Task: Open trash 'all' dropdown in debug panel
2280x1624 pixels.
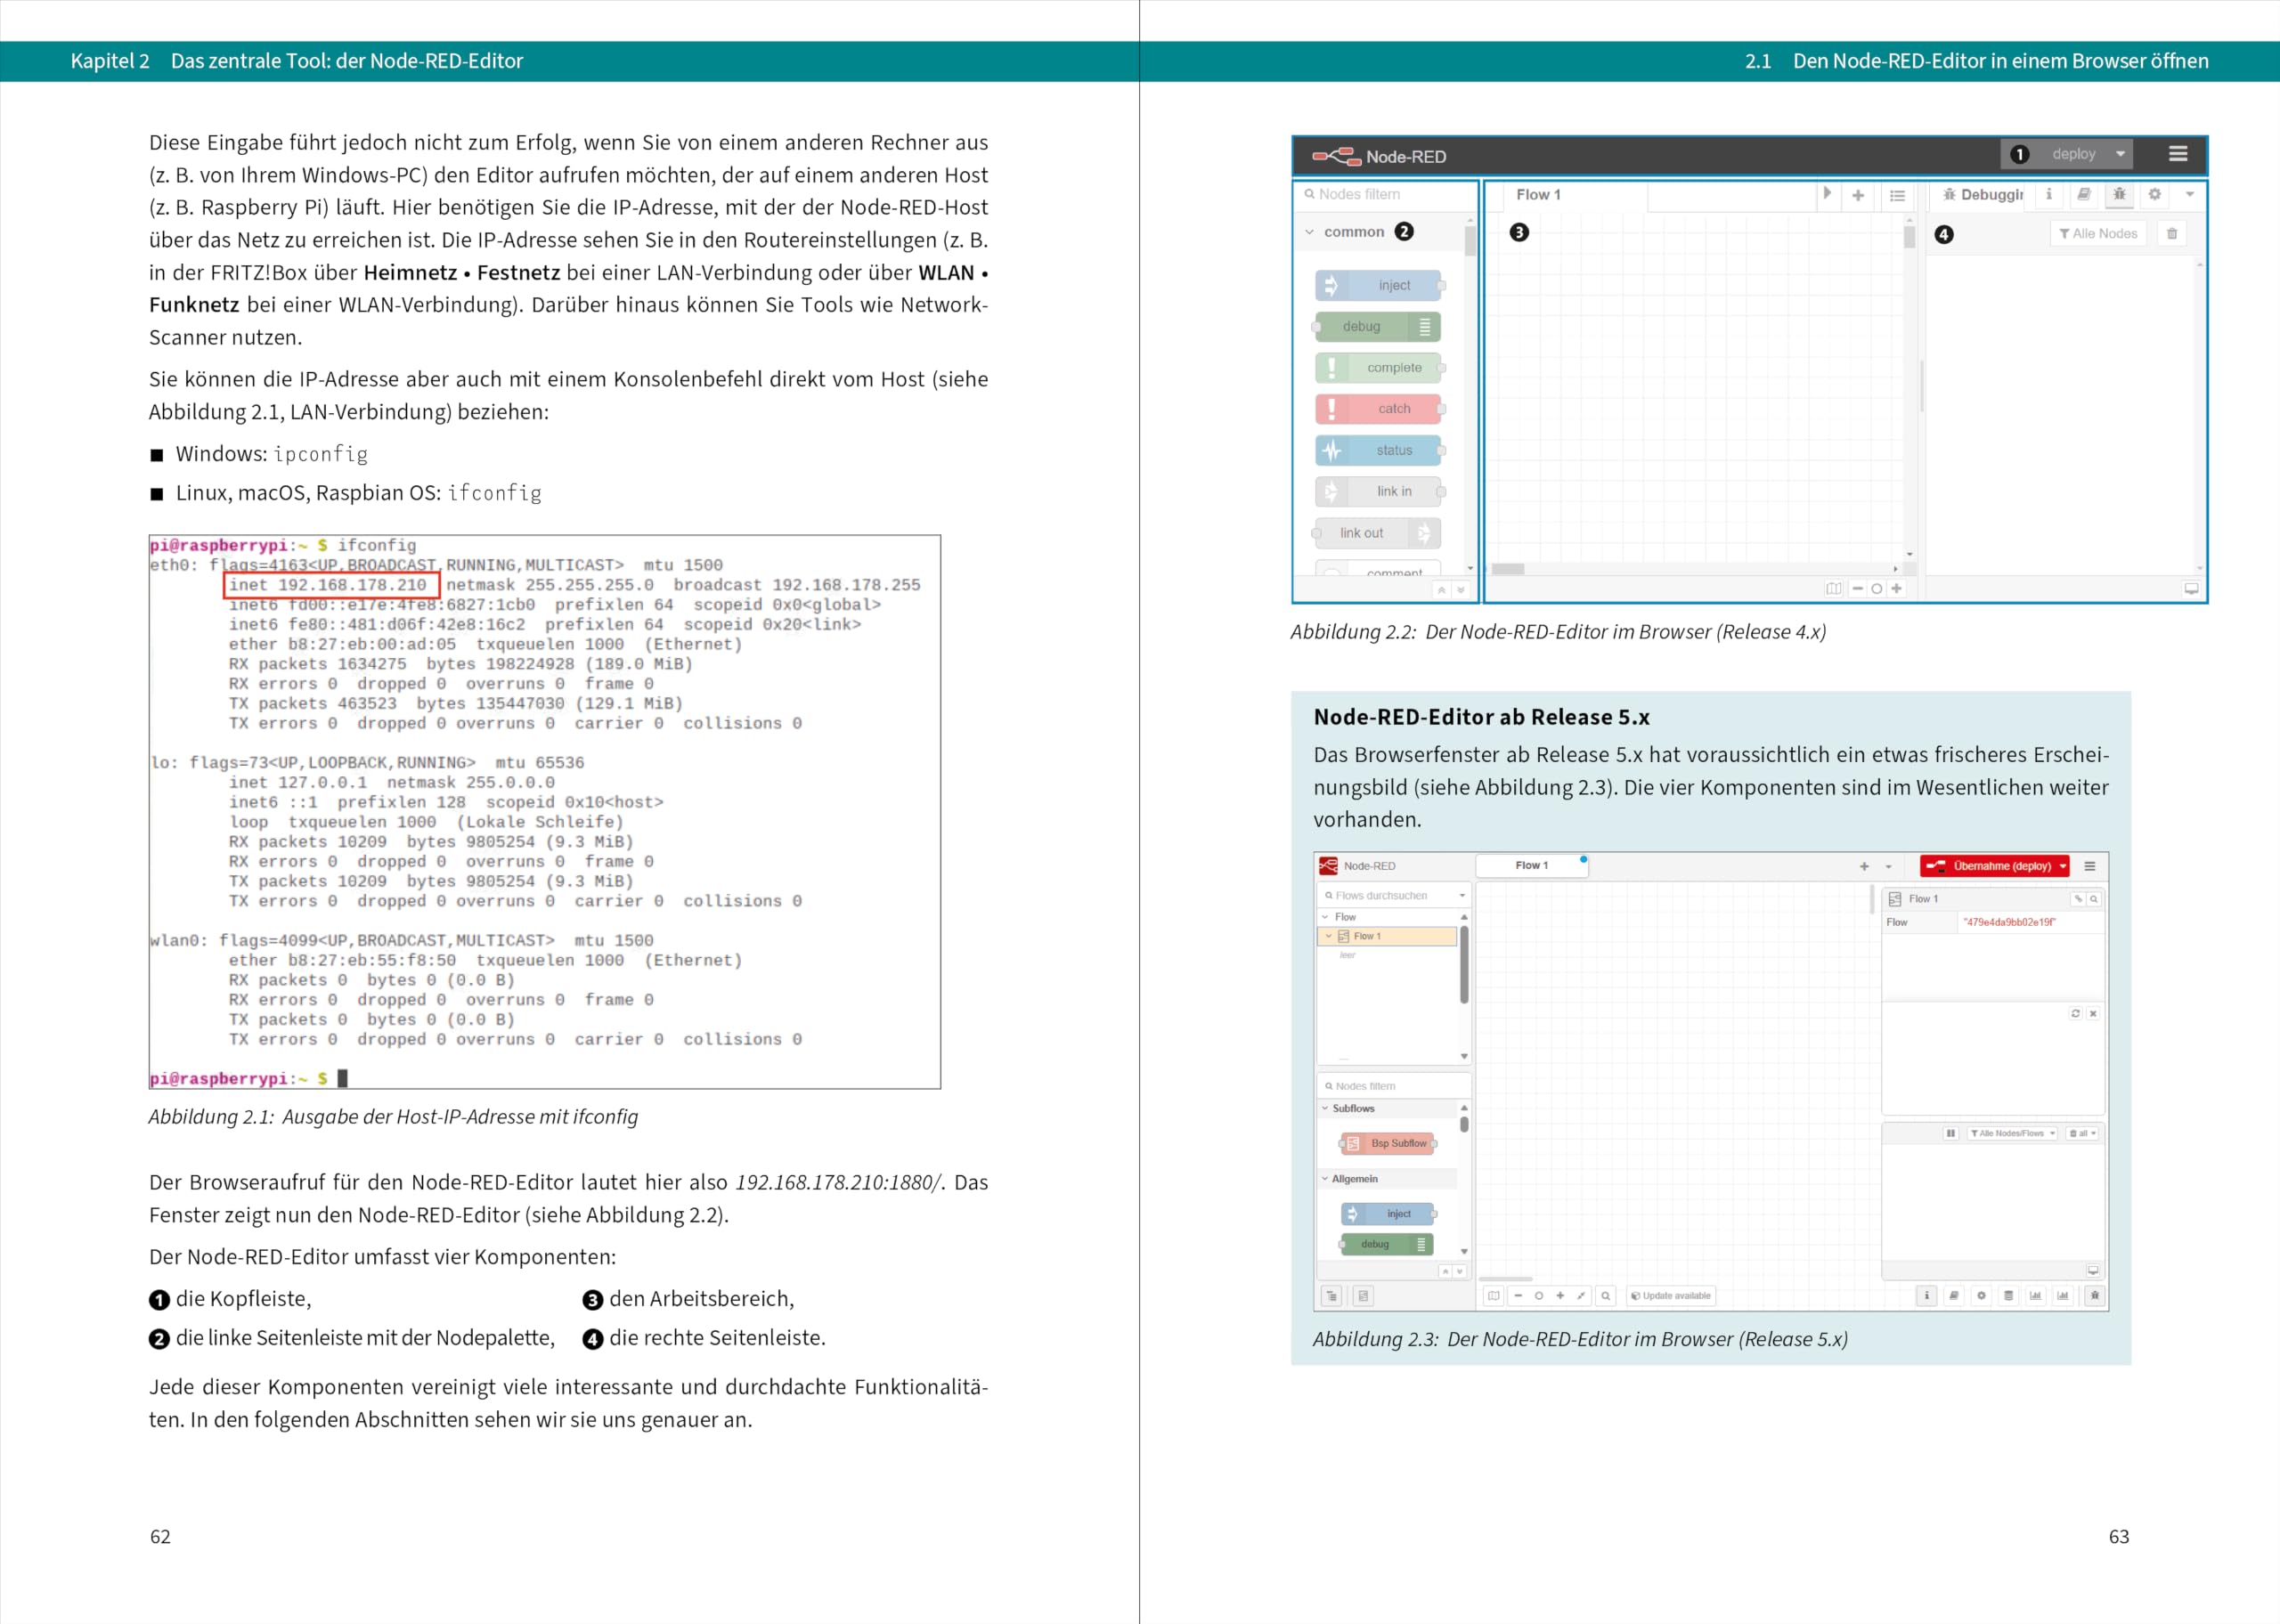Action: coord(2082,1133)
